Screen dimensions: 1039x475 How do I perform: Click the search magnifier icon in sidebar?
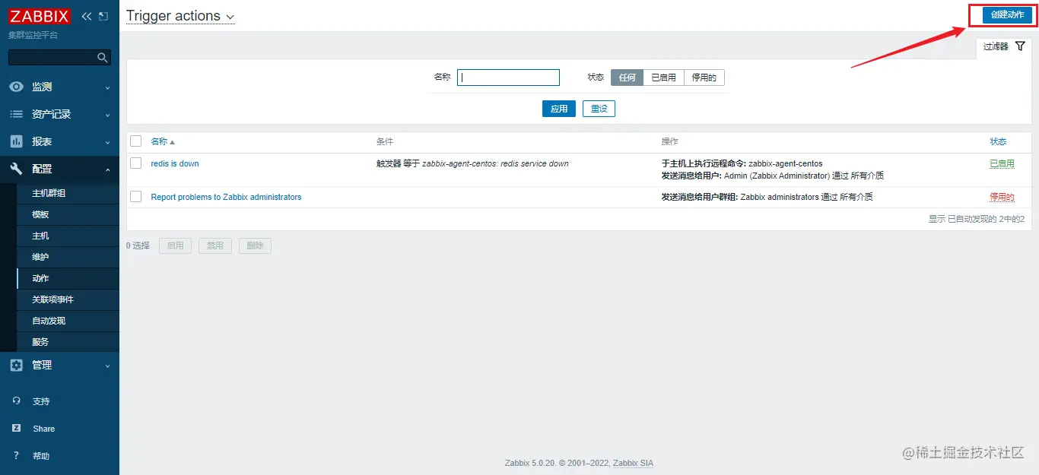(103, 58)
